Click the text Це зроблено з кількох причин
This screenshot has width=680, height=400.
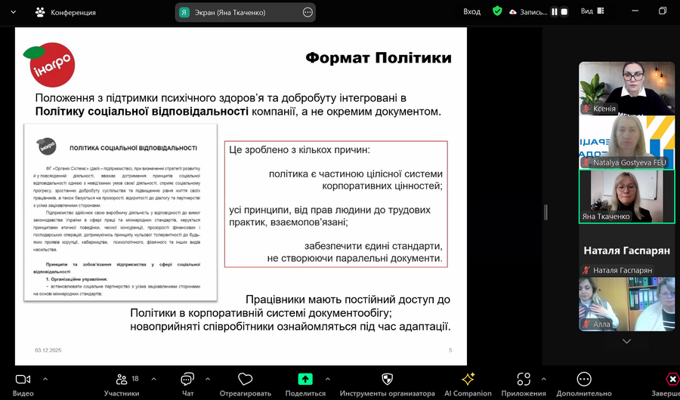(299, 150)
